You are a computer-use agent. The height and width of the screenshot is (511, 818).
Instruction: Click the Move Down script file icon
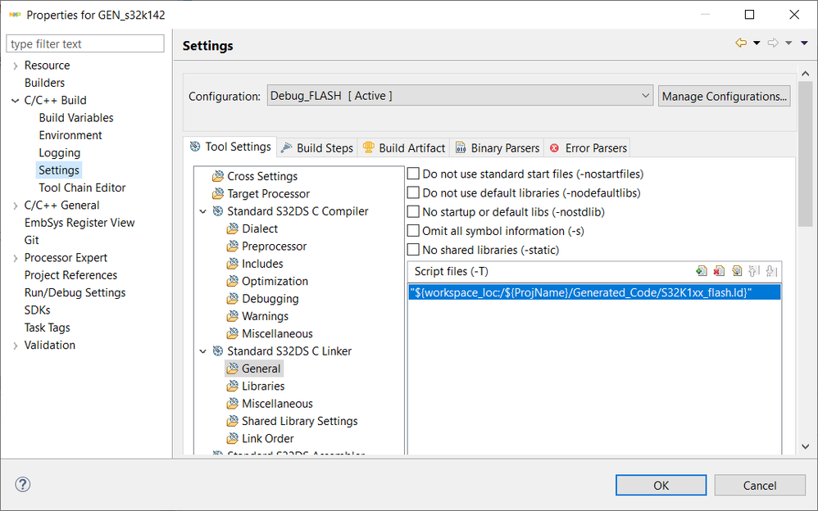click(x=771, y=271)
